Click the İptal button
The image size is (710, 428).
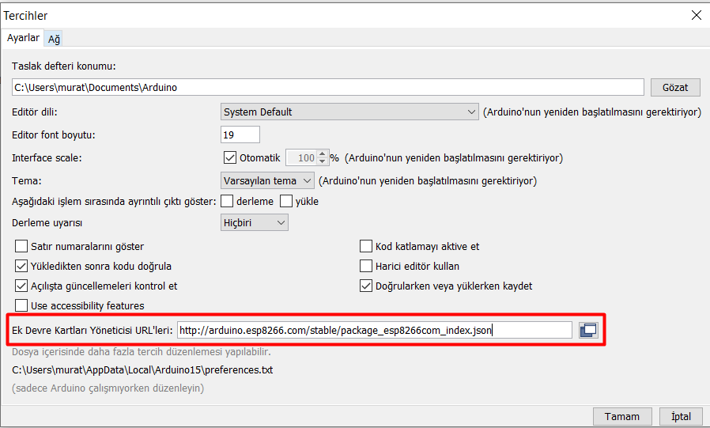click(681, 416)
